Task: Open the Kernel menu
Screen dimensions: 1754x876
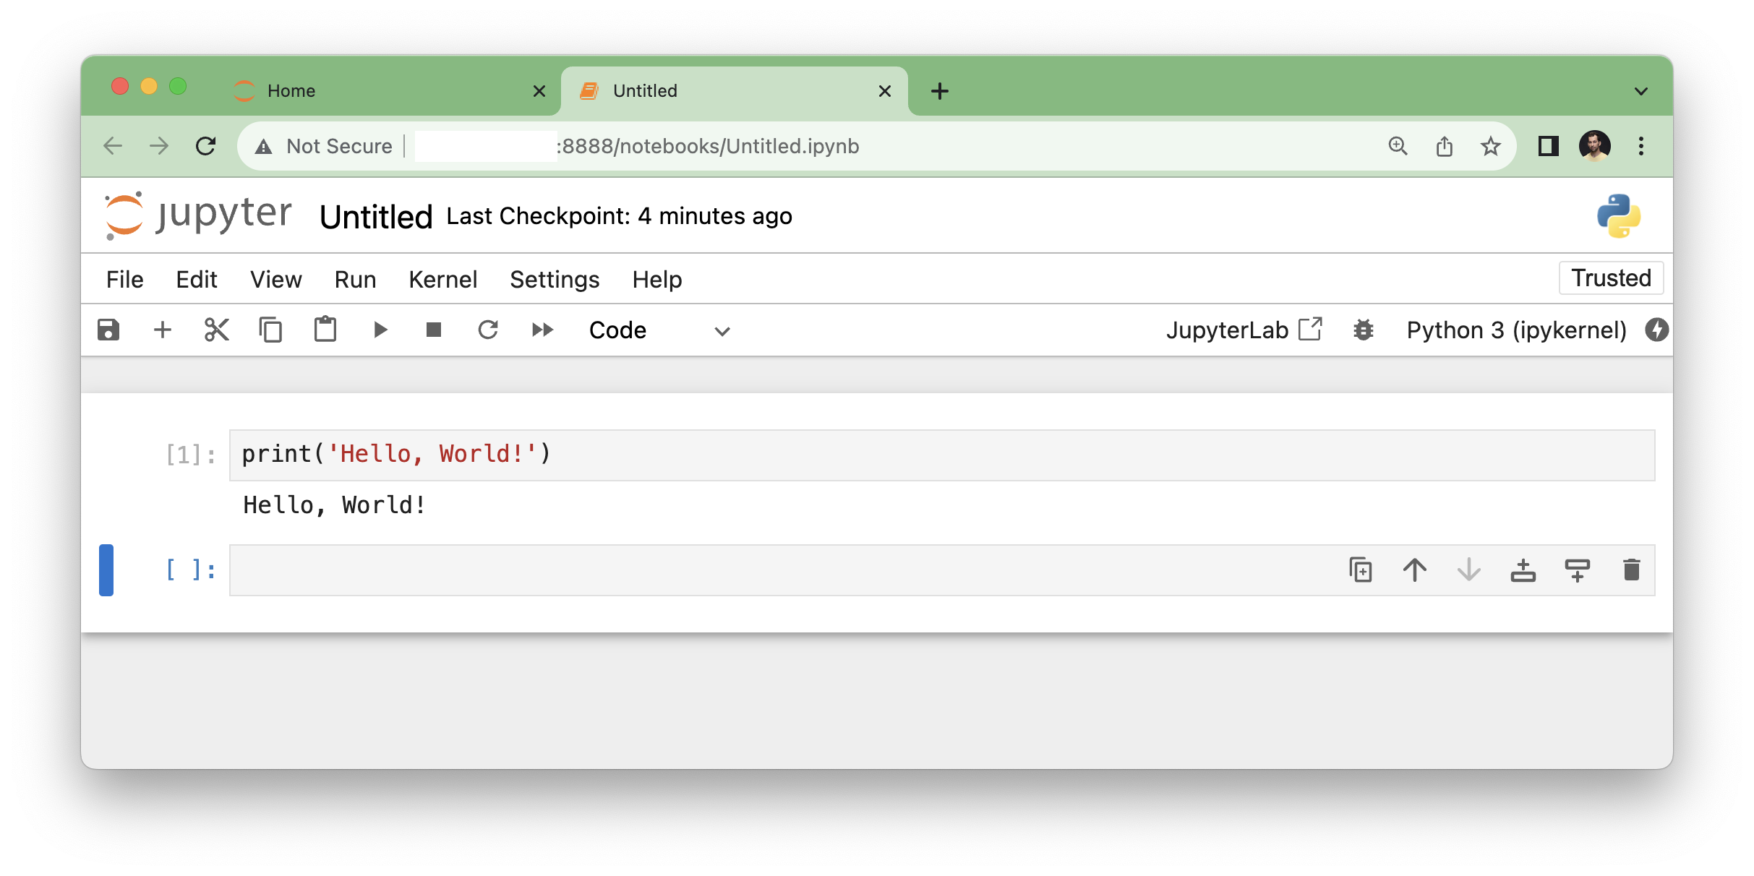Action: coord(442,280)
